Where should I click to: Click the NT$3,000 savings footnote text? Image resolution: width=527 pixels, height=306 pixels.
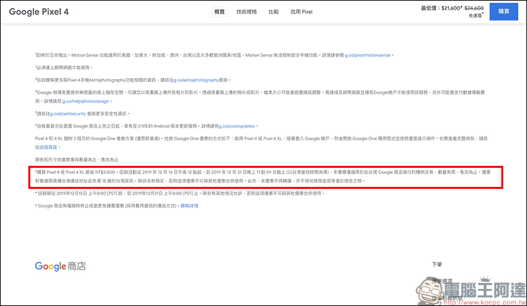[263, 176]
